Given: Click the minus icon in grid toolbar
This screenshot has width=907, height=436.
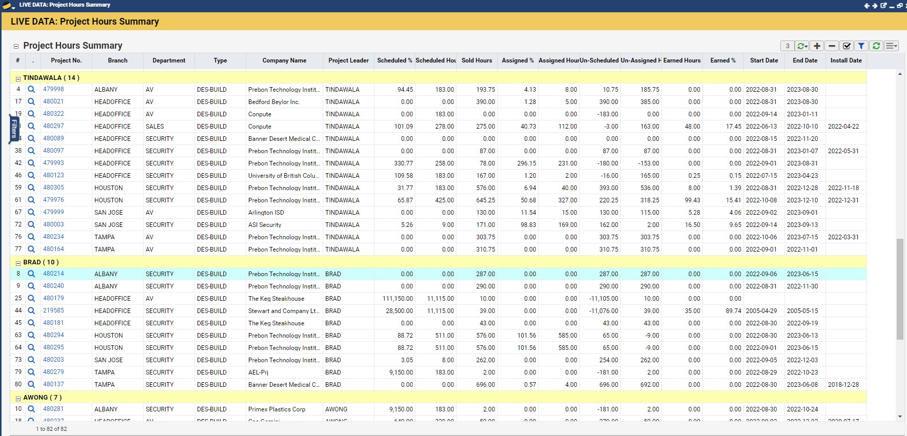Looking at the screenshot, I should click(832, 46).
